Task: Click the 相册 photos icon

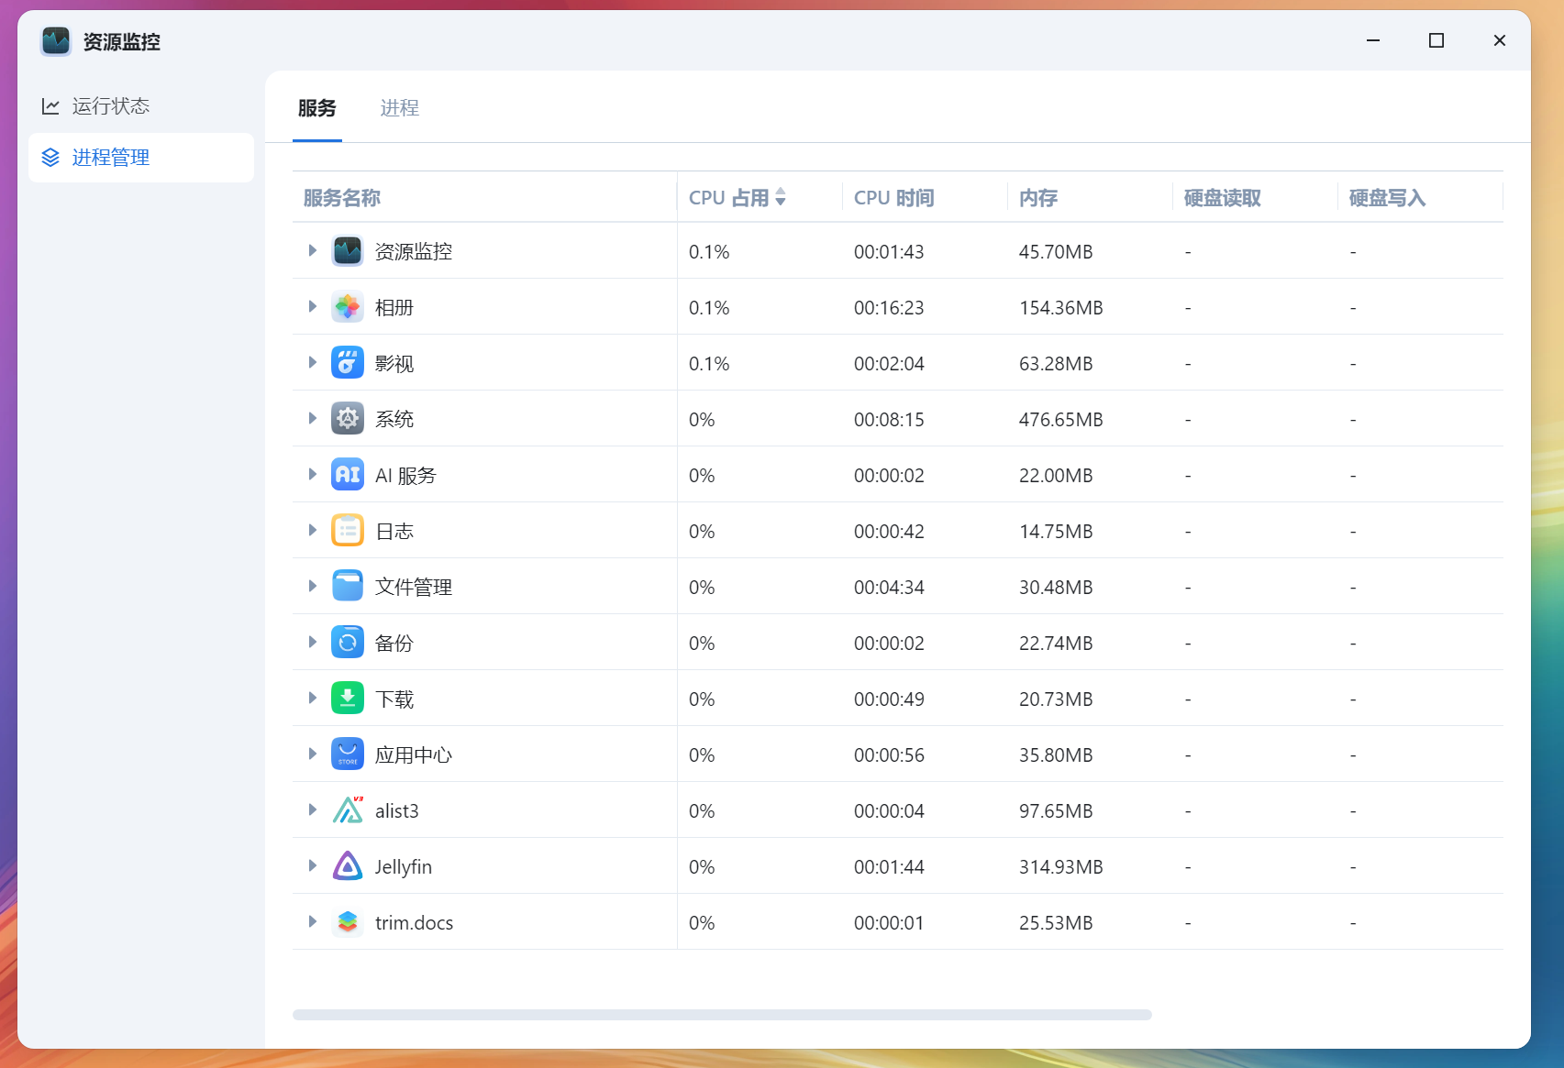Action: [x=348, y=307]
